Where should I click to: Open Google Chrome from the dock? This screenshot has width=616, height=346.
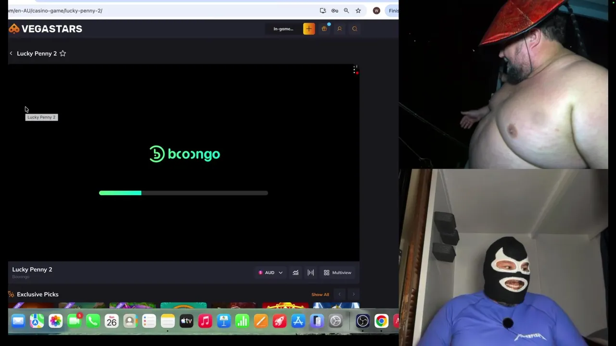pos(381,321)
